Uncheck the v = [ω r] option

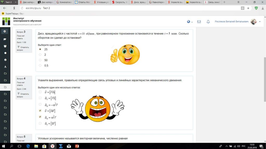40,111
